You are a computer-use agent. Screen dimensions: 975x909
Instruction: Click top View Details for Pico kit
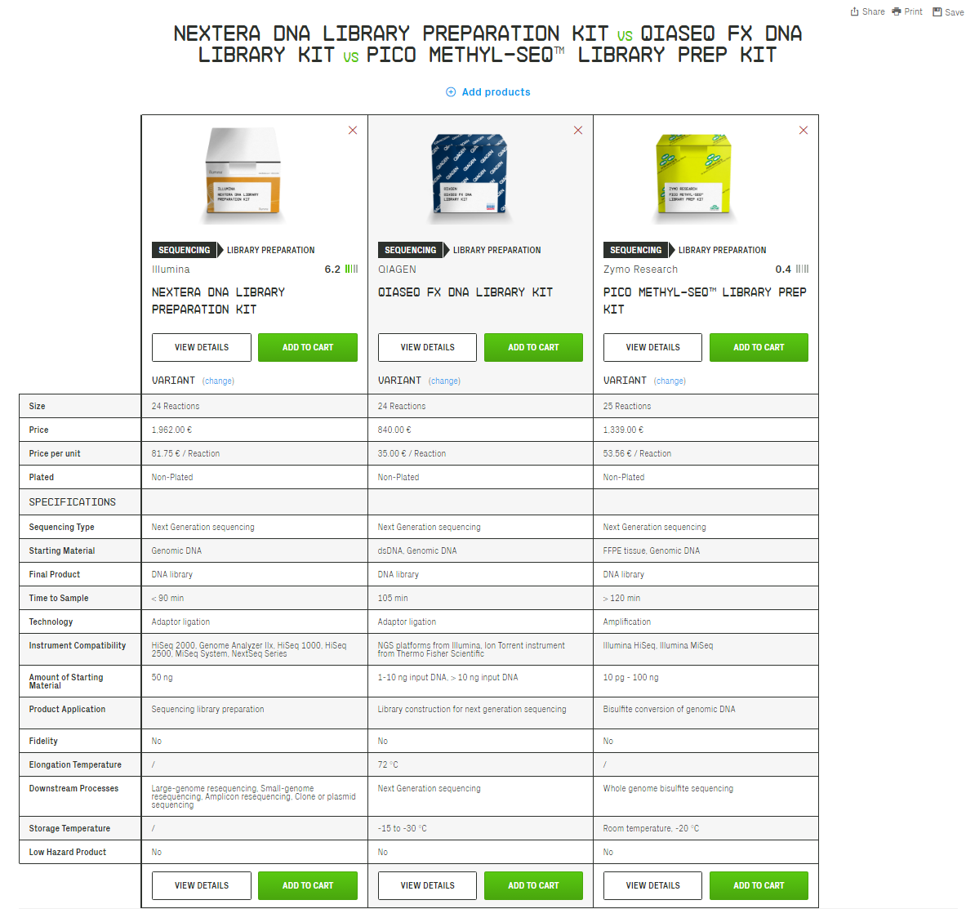pyautogui.click(x=653, y=348)
